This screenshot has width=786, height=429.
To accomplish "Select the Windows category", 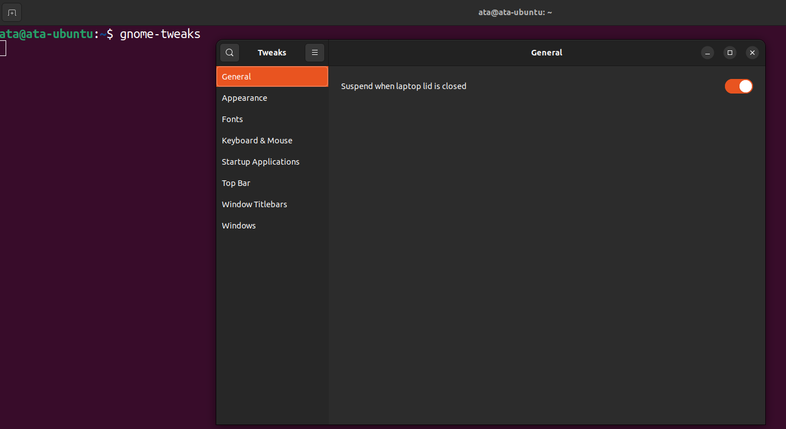I will (272, 226).
